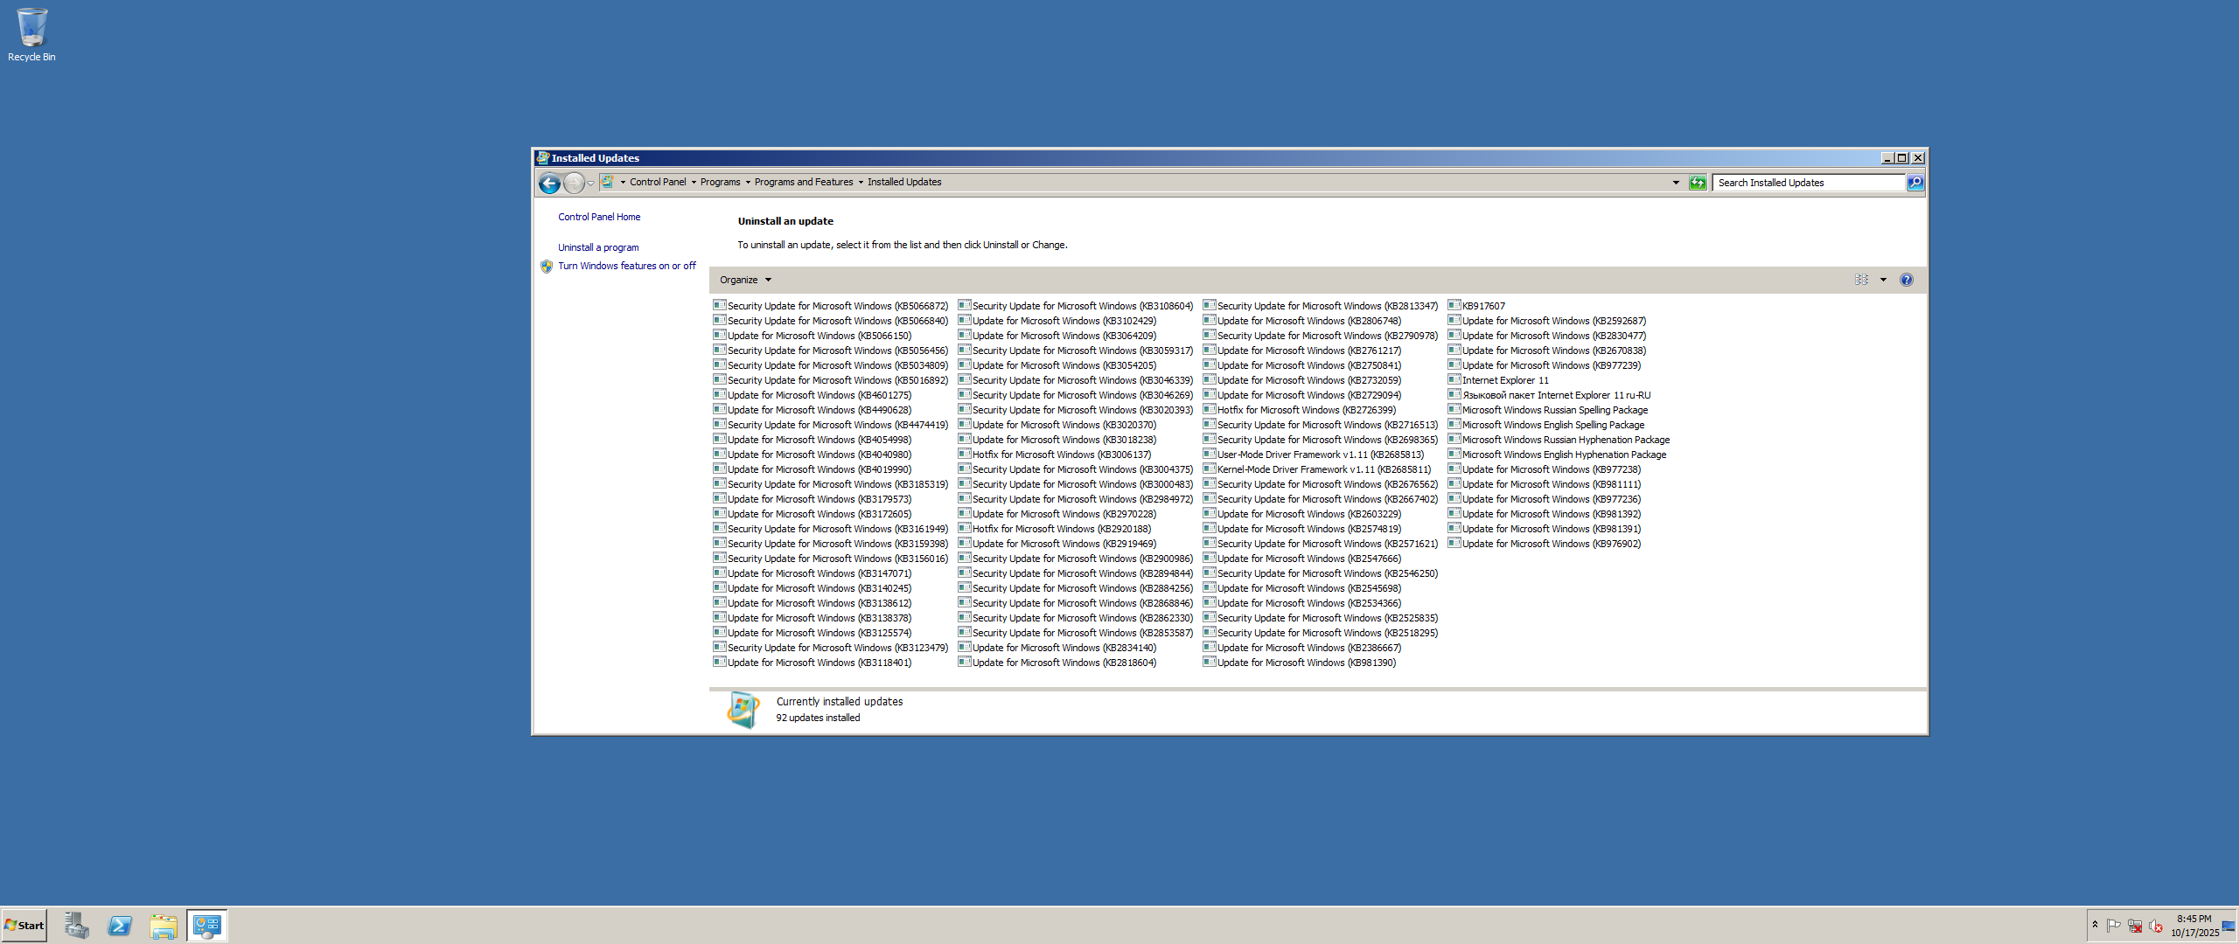The image size is (2239, 944).
Task: Open the view options dropdown arrow
Action: [x=1883, y=280]
